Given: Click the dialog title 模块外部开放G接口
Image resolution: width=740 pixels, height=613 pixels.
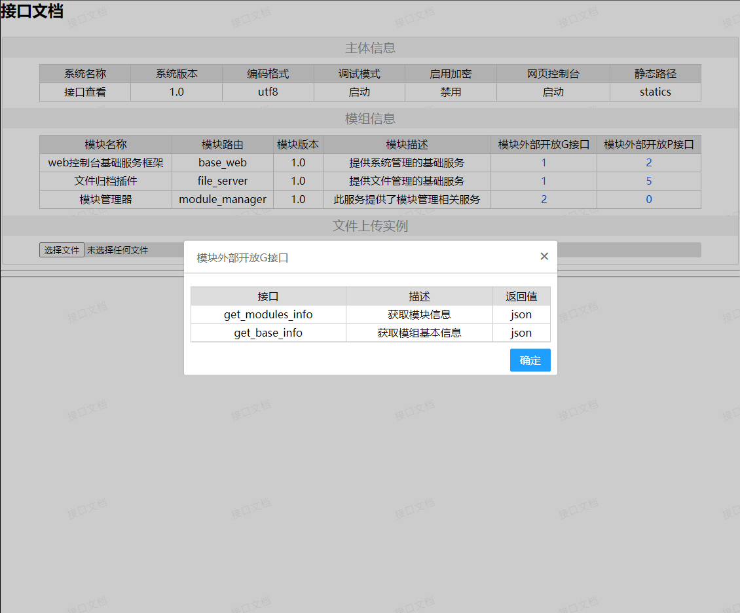Looking at the screenshot, I should (x=242, y=257).
